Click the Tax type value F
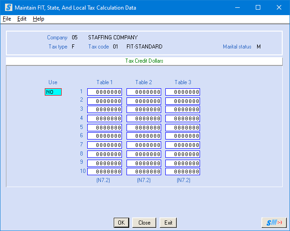290x231 pixels. click(73, 47)
